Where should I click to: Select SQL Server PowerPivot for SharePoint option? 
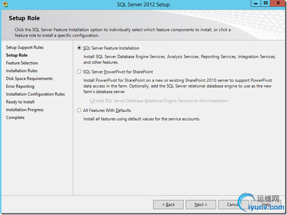[x=79, y=72]
